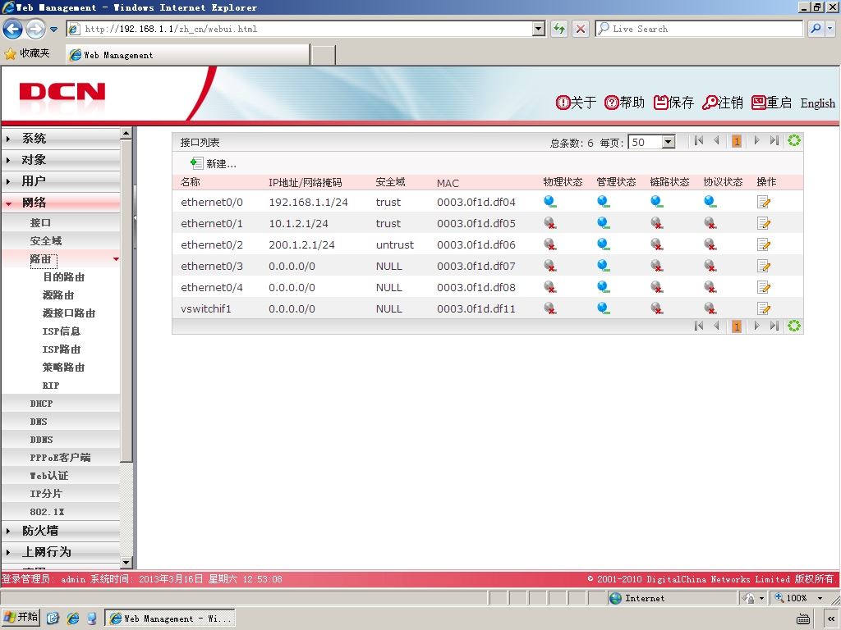Select RIP under routing
841x630 pixels.
(51, 386)
